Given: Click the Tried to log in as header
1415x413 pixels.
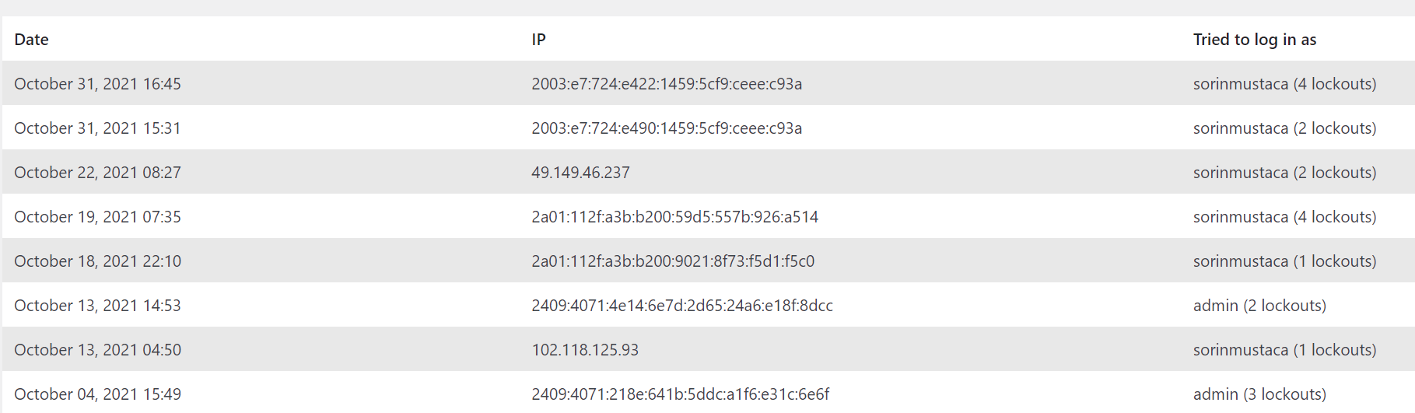Looking at the screenshot, I should [x=1255, y=40].
